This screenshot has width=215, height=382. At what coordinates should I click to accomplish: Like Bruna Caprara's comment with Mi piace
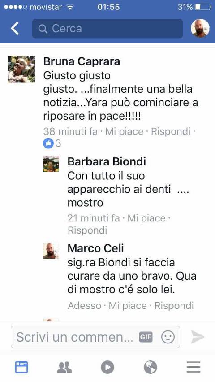[125, 131]
